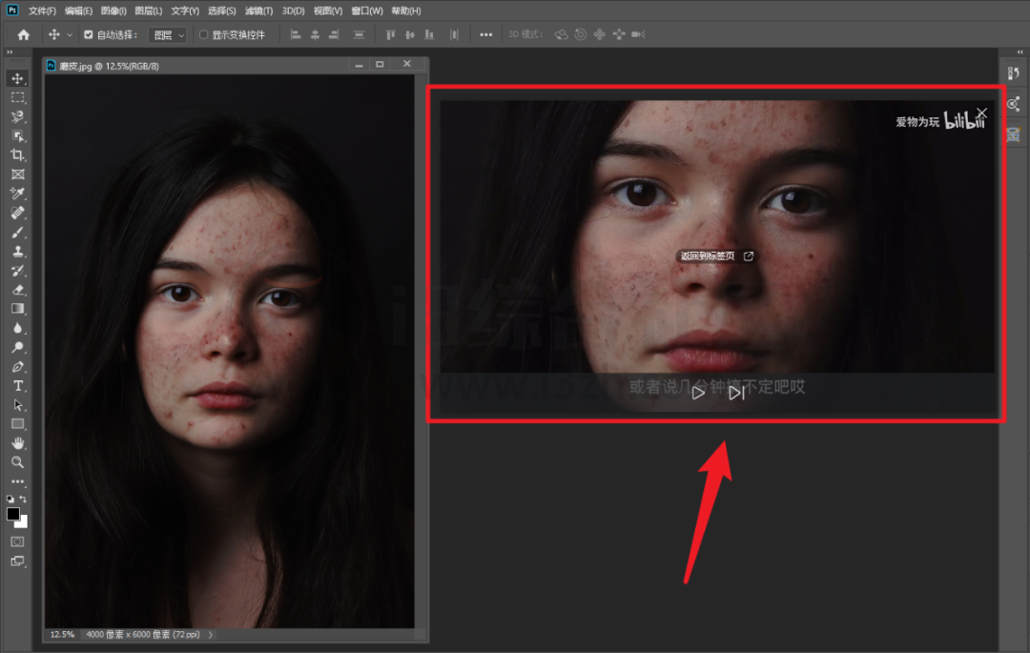
Task: Select the Eraser tool
Action: (18, 290)
